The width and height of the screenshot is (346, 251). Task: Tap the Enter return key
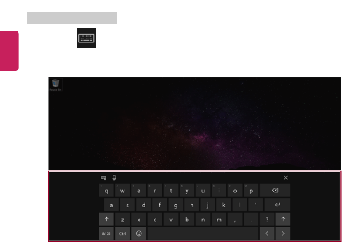[x=277, y=205]
